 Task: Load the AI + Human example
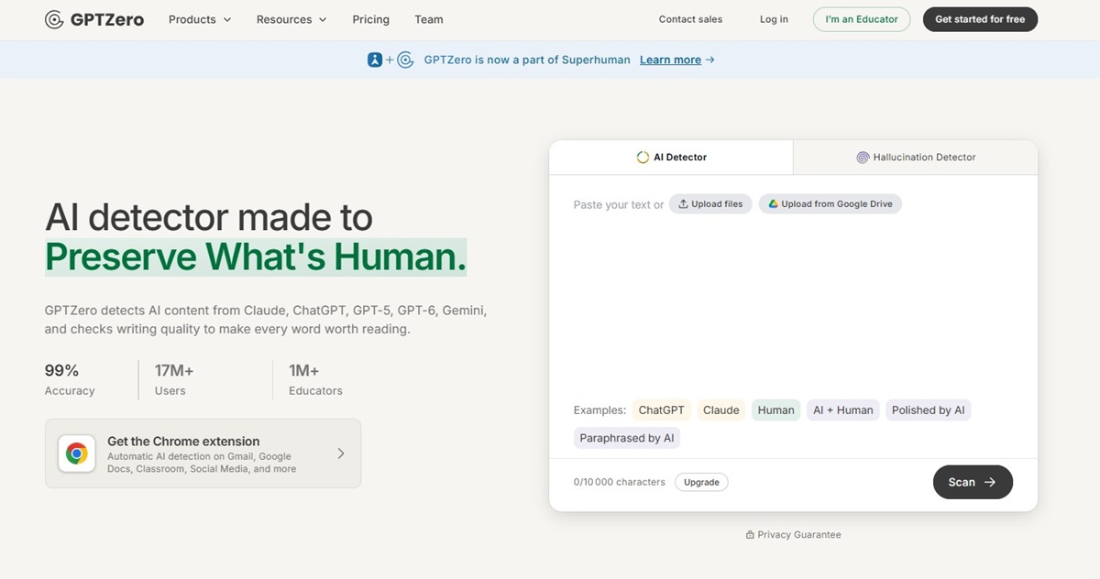[x=843, y=410]
